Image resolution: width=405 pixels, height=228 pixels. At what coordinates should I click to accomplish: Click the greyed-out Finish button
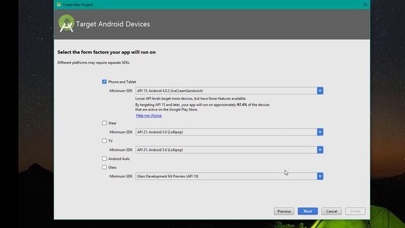pyautogui.click(x=355, y=211)
